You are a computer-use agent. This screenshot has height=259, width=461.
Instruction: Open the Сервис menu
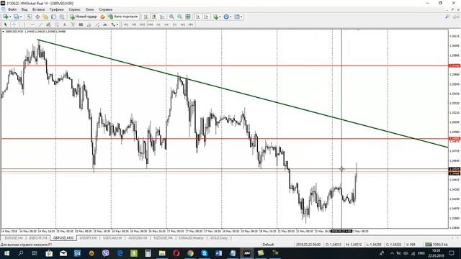click(75, 9)
